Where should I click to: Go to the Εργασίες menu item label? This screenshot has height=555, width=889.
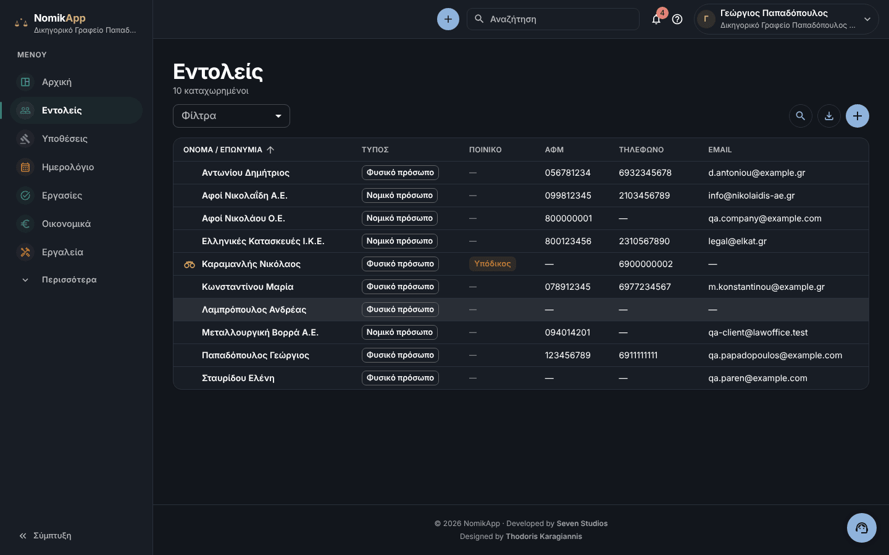pyautogui.click(x=62, y=195)
